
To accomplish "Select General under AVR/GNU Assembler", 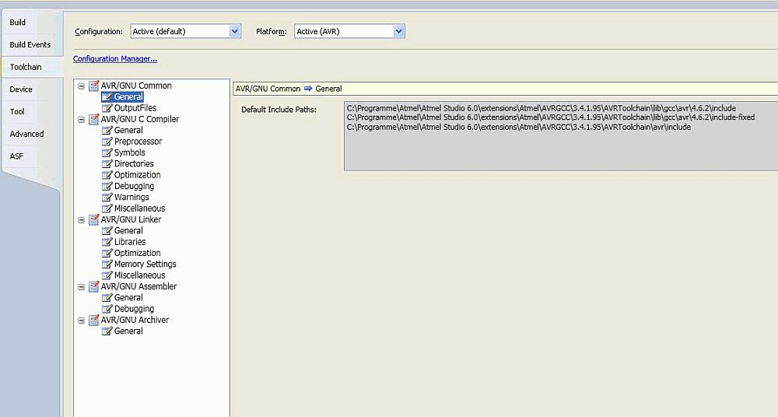I will click(128, 298).
